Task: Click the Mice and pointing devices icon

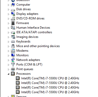Action: click(x=13, y=46)
